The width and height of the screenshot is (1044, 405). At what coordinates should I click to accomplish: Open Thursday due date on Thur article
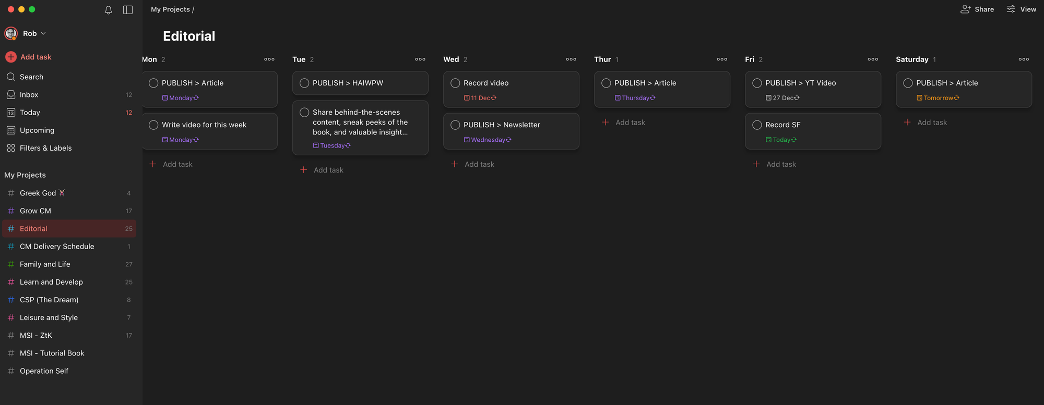pos(635,98)
